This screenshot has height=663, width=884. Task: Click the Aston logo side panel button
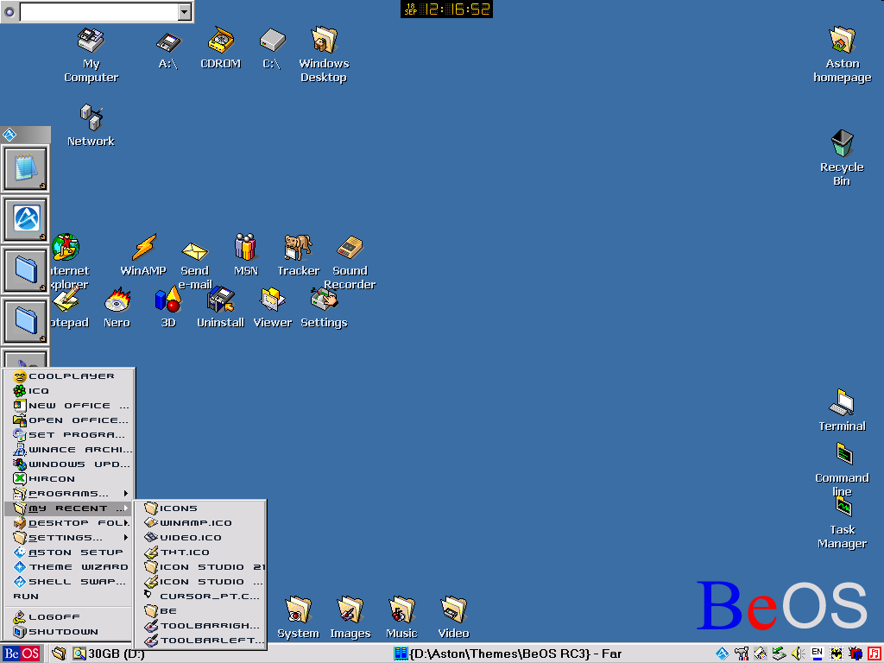(26, 219)
